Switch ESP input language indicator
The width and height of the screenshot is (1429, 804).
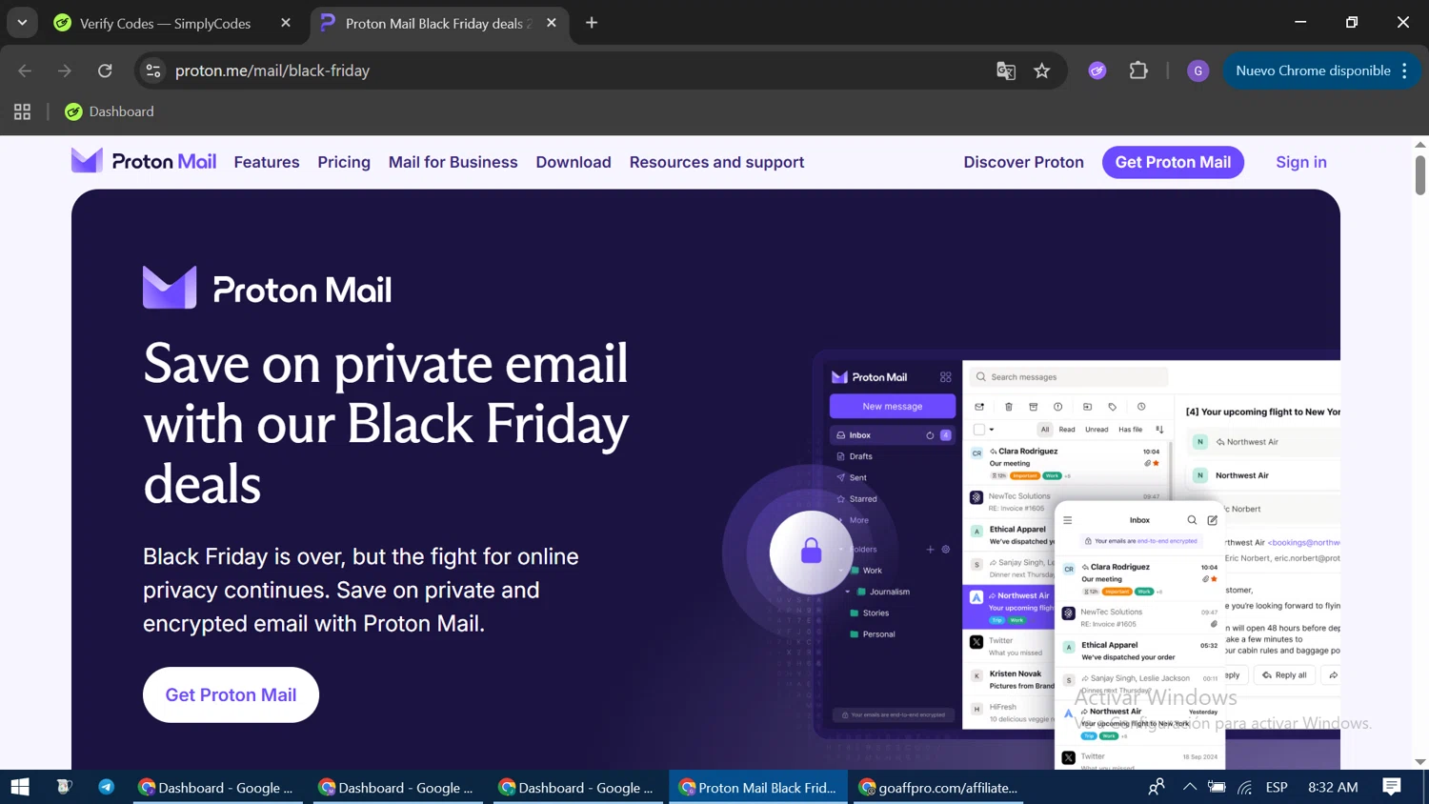(1277, 787)
